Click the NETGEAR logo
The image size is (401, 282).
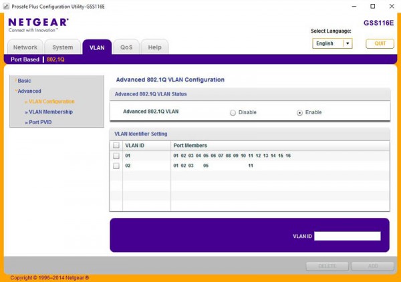pyautogui.click(x=38, y=25)
